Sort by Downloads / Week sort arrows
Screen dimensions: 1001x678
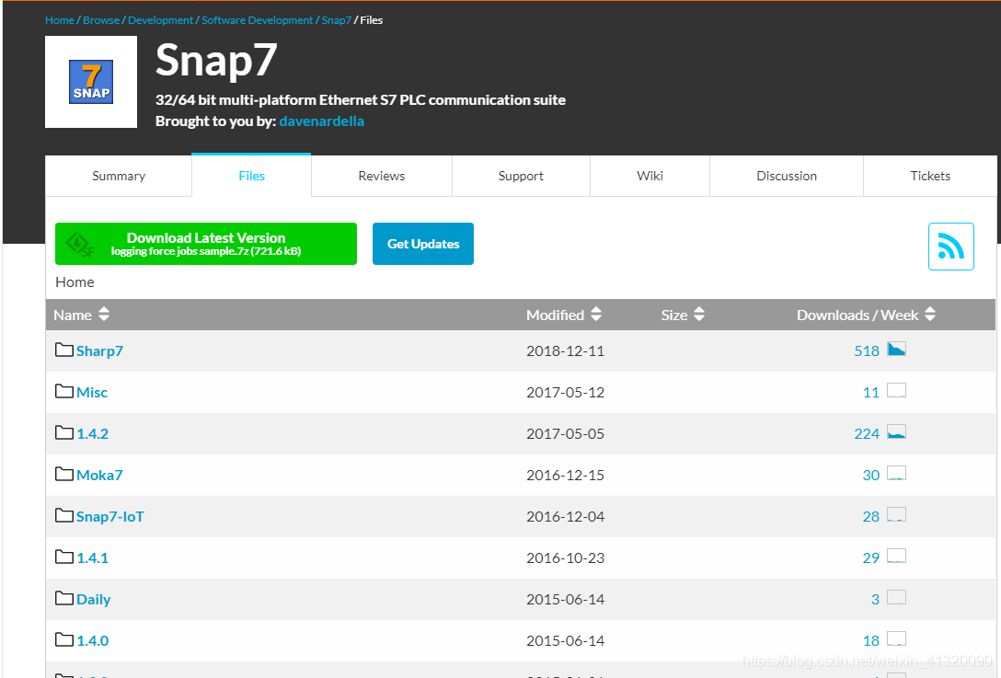click(930, 314)
